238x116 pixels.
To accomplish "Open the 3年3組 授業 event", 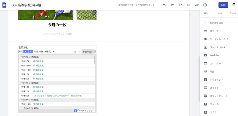I will 38,87.
